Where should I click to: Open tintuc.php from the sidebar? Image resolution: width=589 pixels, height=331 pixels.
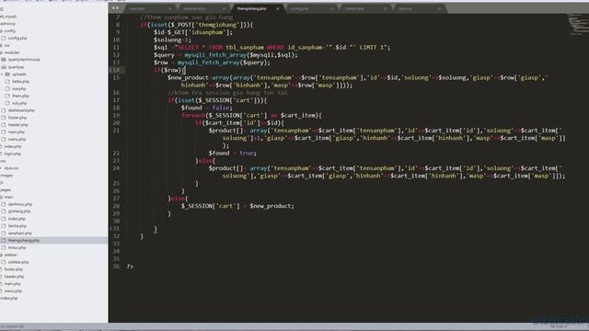click(17, 247)
